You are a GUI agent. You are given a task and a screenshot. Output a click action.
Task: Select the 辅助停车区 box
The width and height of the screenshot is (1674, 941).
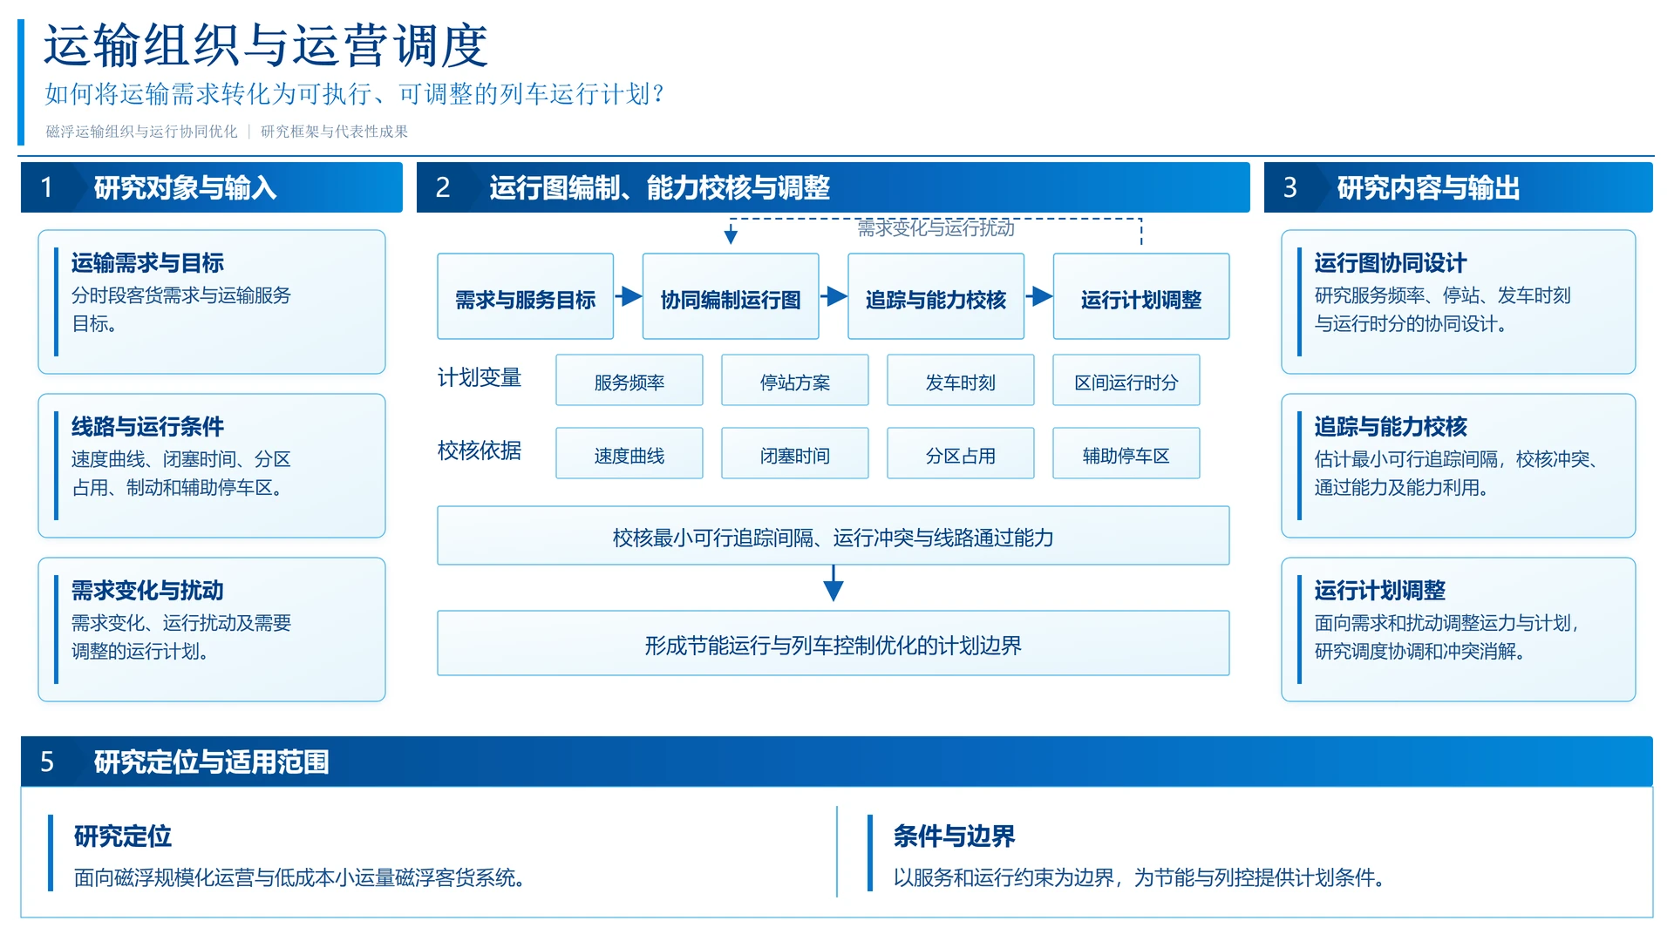pos(1126,453)
